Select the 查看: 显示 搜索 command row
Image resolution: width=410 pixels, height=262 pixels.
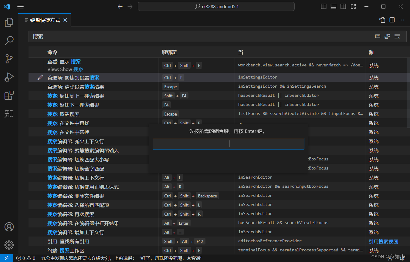point(217,65)
